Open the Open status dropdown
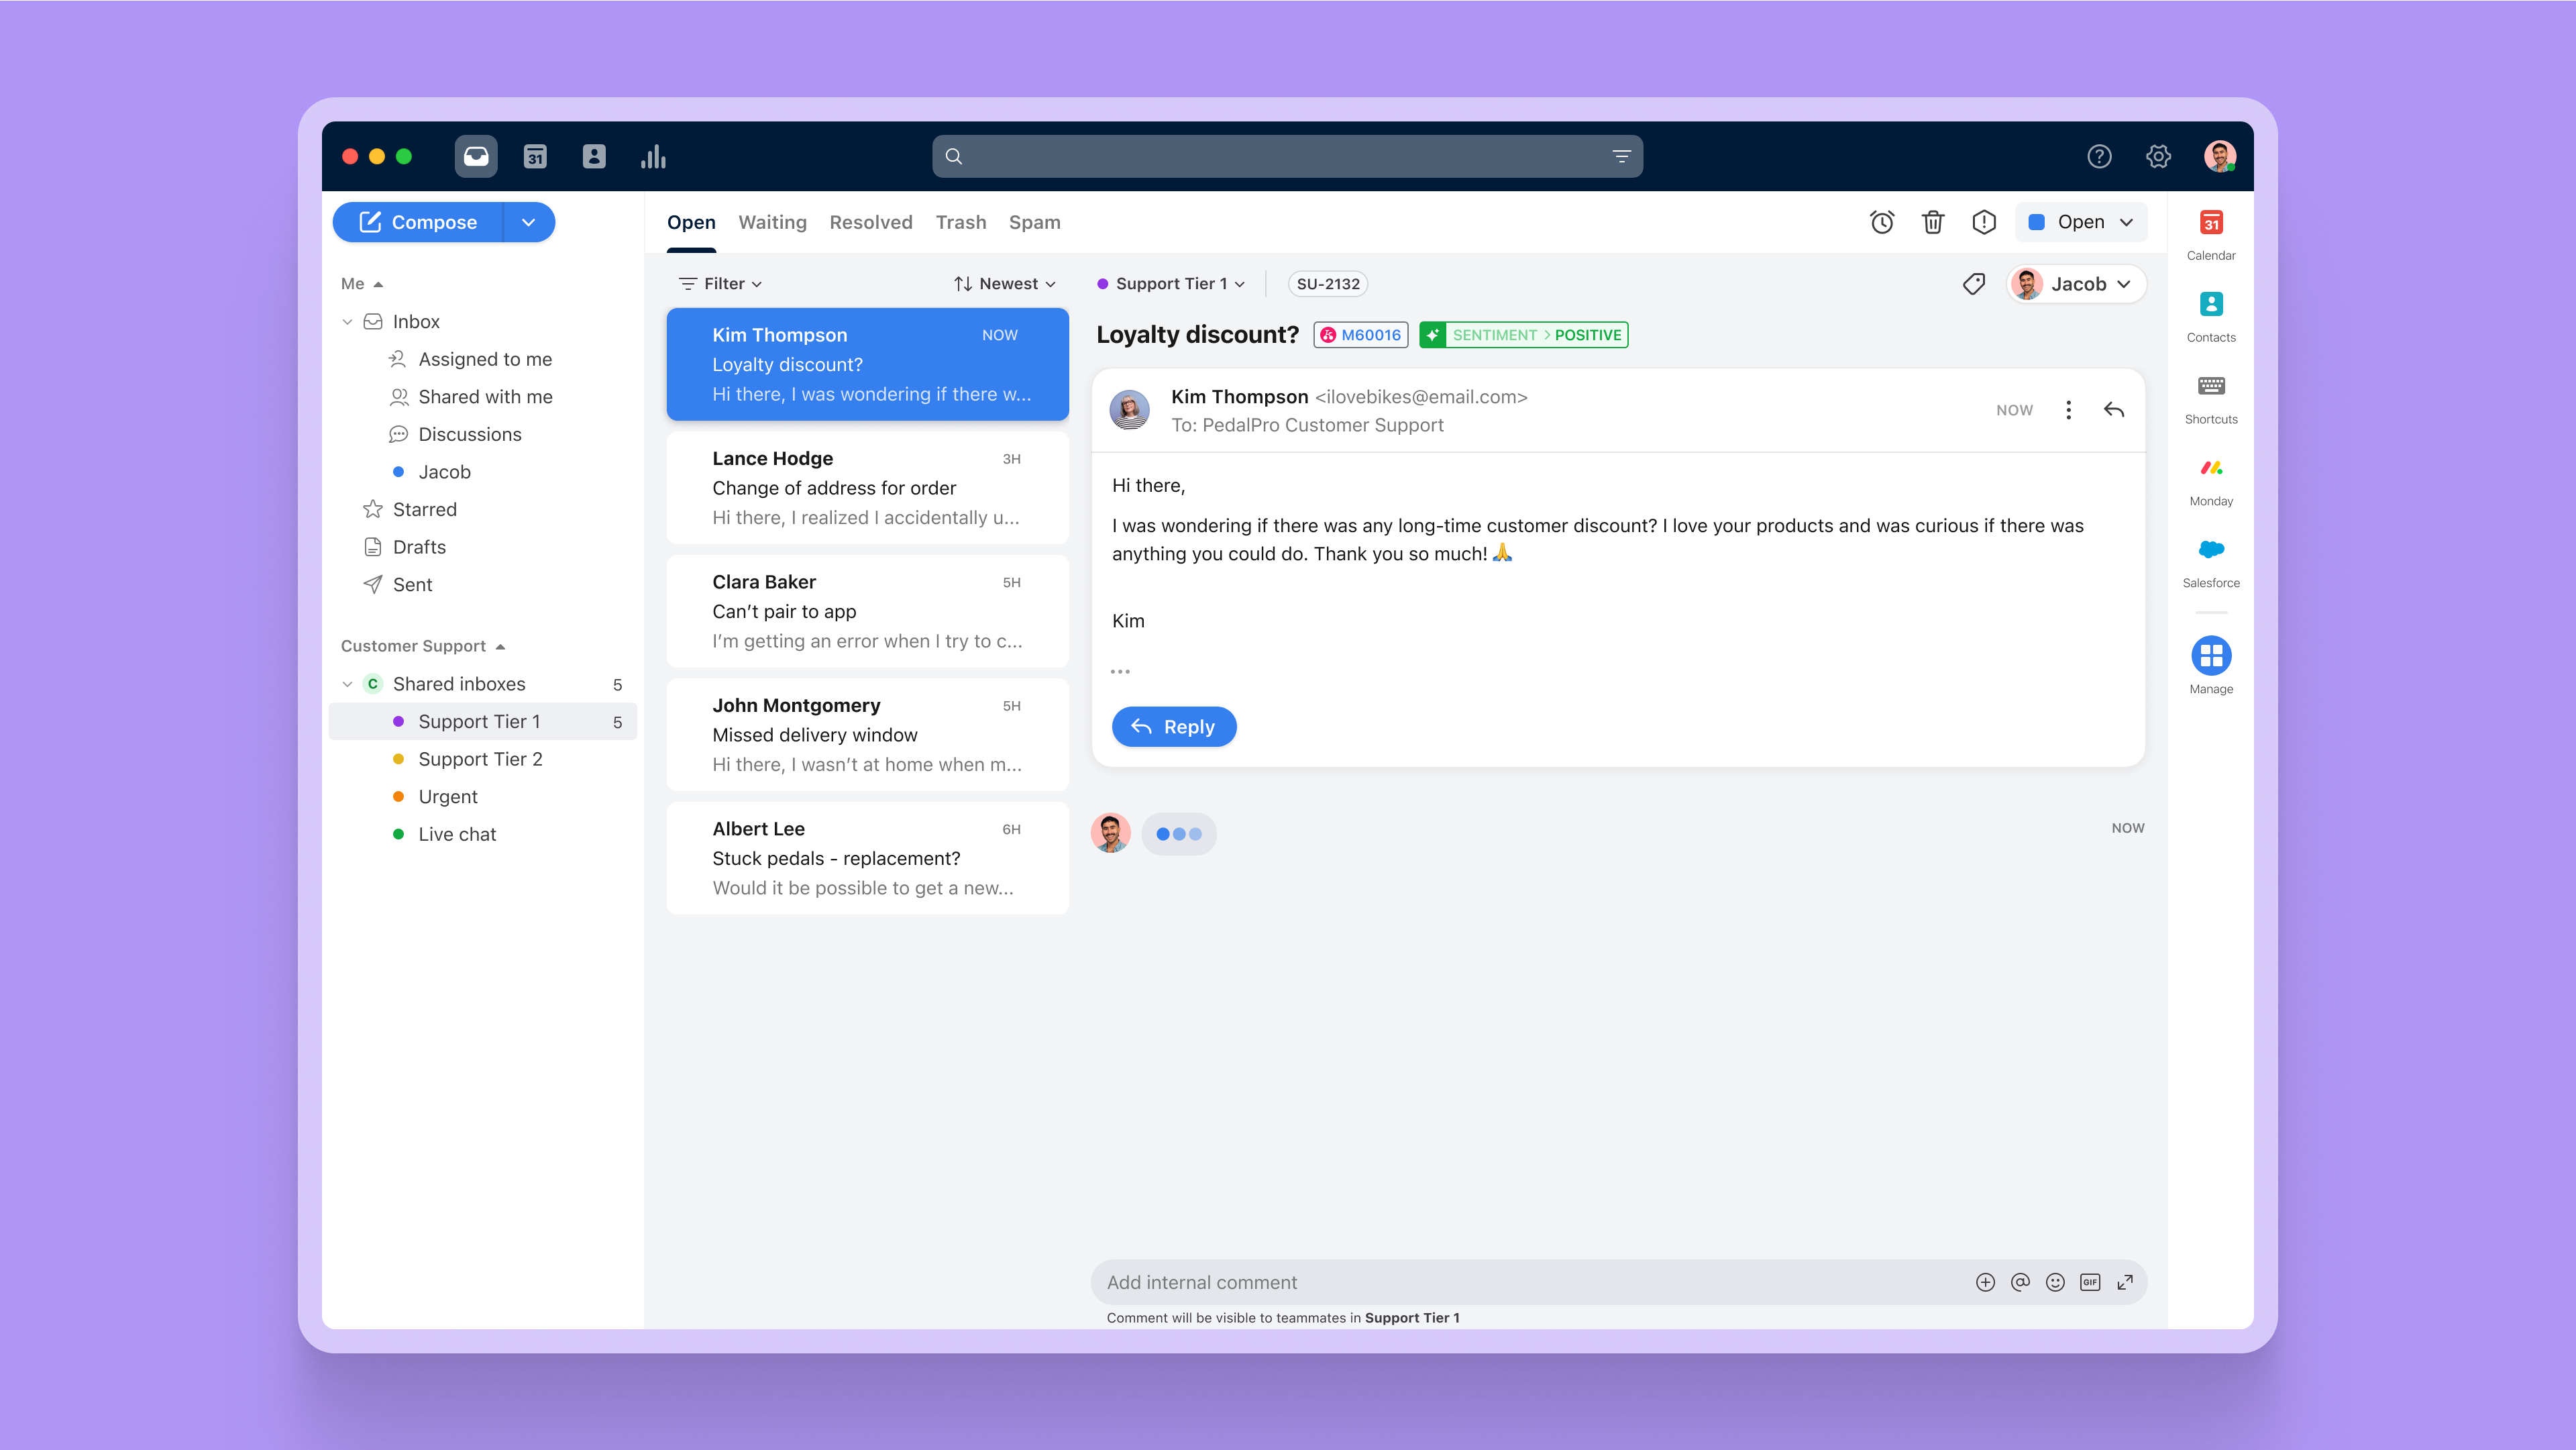This screenshot has height=1450, width=2576. 2080,222
